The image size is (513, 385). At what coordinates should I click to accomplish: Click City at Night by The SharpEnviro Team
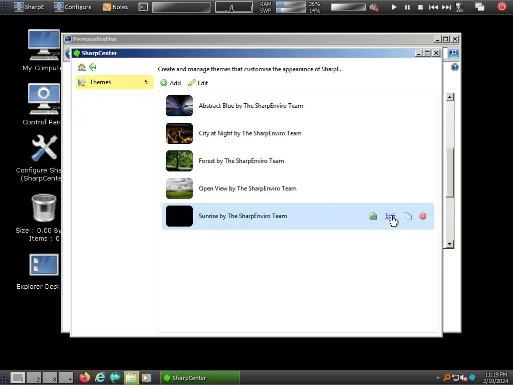[250, 133]
